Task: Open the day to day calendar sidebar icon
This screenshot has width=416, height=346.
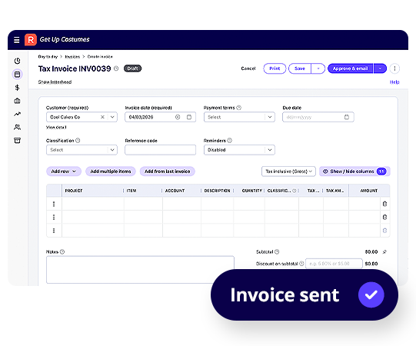Action: pyautogui.click(x=17, y=75)
